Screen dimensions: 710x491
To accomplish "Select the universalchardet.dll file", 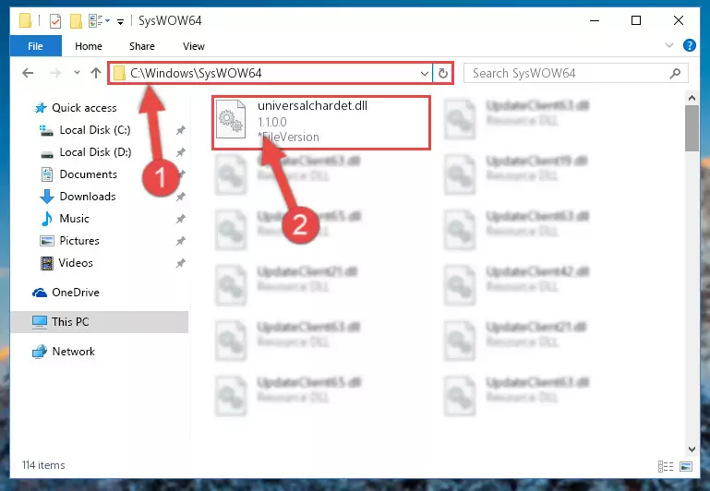I will click(x=321, y=122).
